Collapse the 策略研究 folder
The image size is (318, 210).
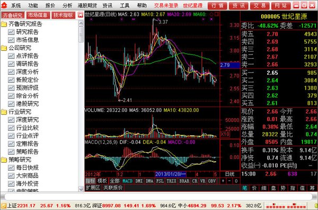[4, 160]
